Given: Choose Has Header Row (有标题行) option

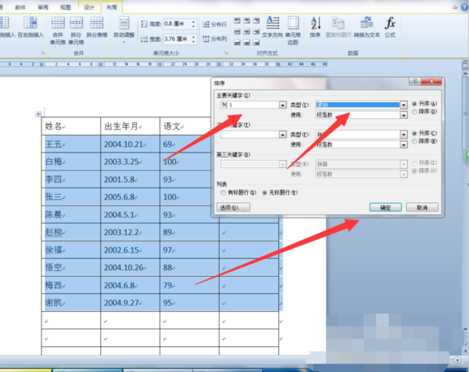Looking at the screenshot, I should coord(223,193).
